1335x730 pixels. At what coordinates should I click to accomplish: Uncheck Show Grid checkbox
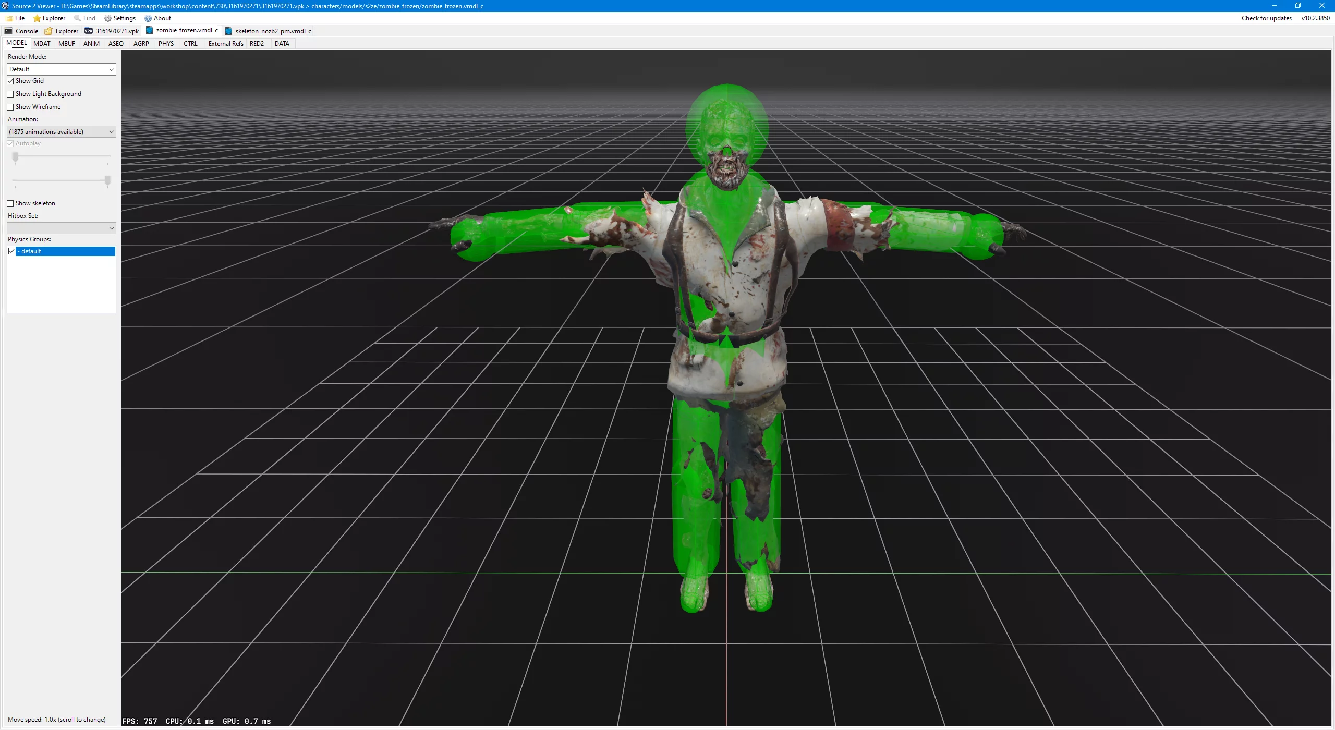coord(10,81)
